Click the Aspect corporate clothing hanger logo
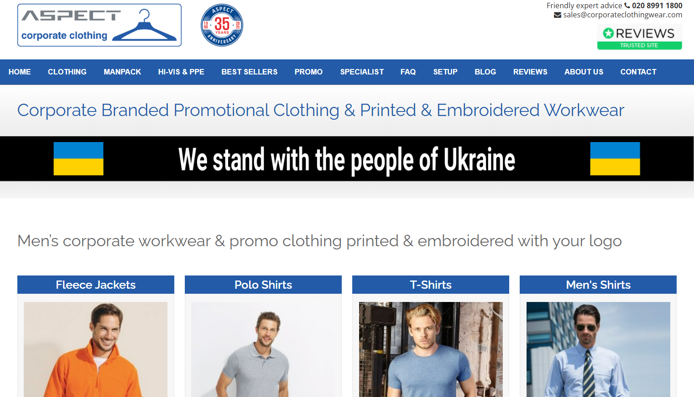 point(99,25)
